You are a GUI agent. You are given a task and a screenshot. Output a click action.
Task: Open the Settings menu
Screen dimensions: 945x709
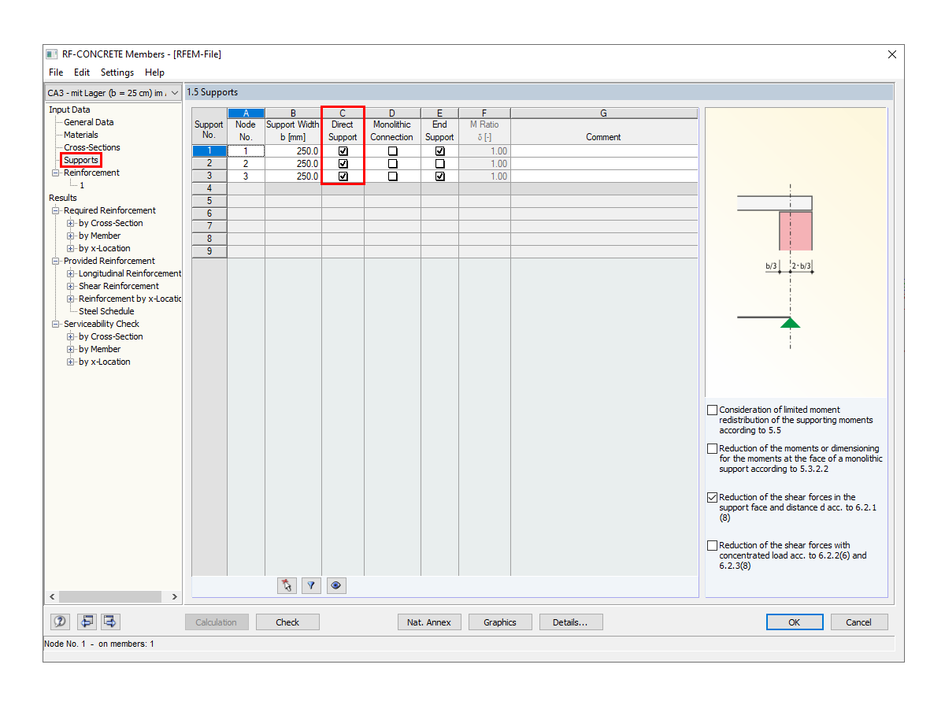click(117, 72)
